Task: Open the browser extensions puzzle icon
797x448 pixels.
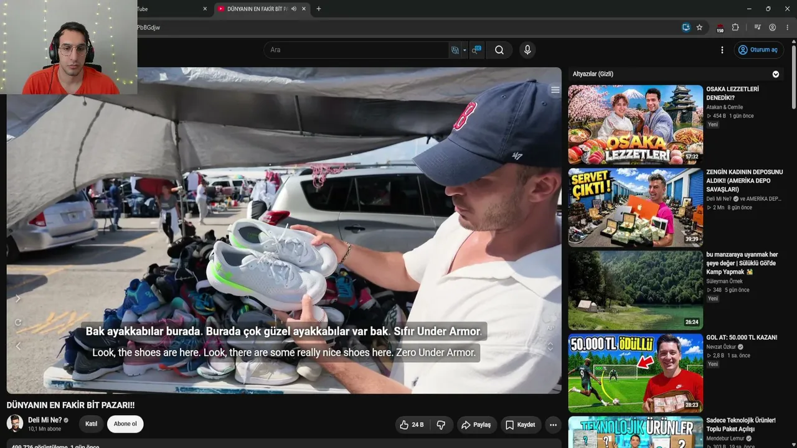Action: tap(735, 27)
